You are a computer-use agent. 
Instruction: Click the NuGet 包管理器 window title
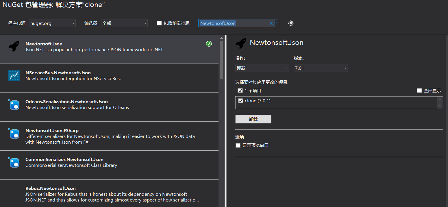point(54,5)
